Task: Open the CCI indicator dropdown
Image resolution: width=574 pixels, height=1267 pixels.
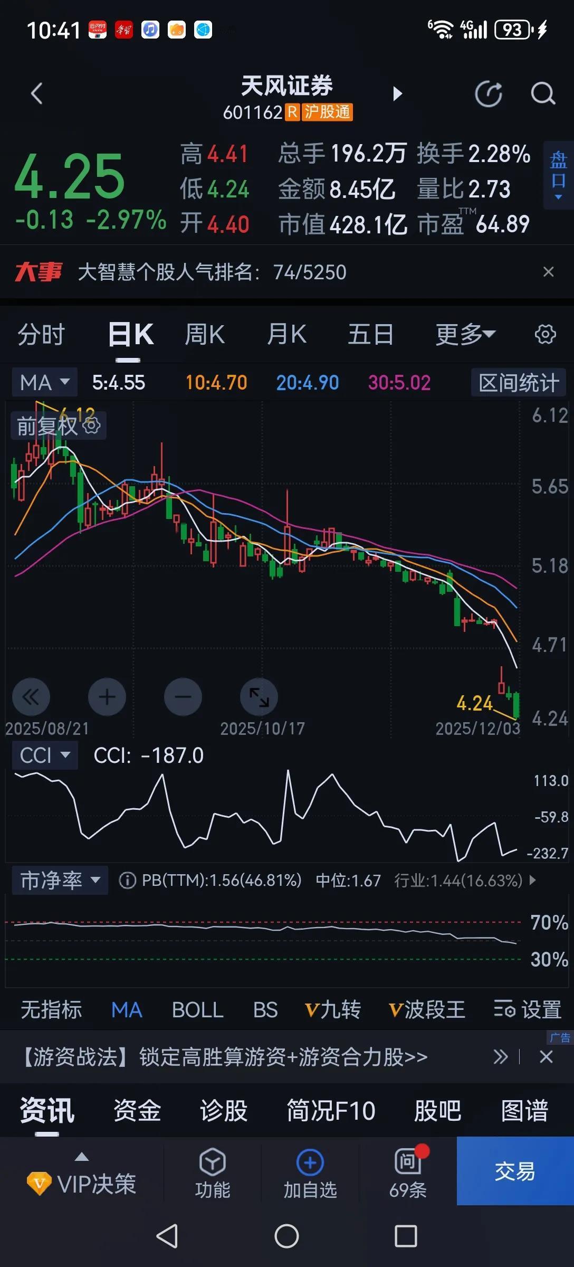Action: coord(45,755)
